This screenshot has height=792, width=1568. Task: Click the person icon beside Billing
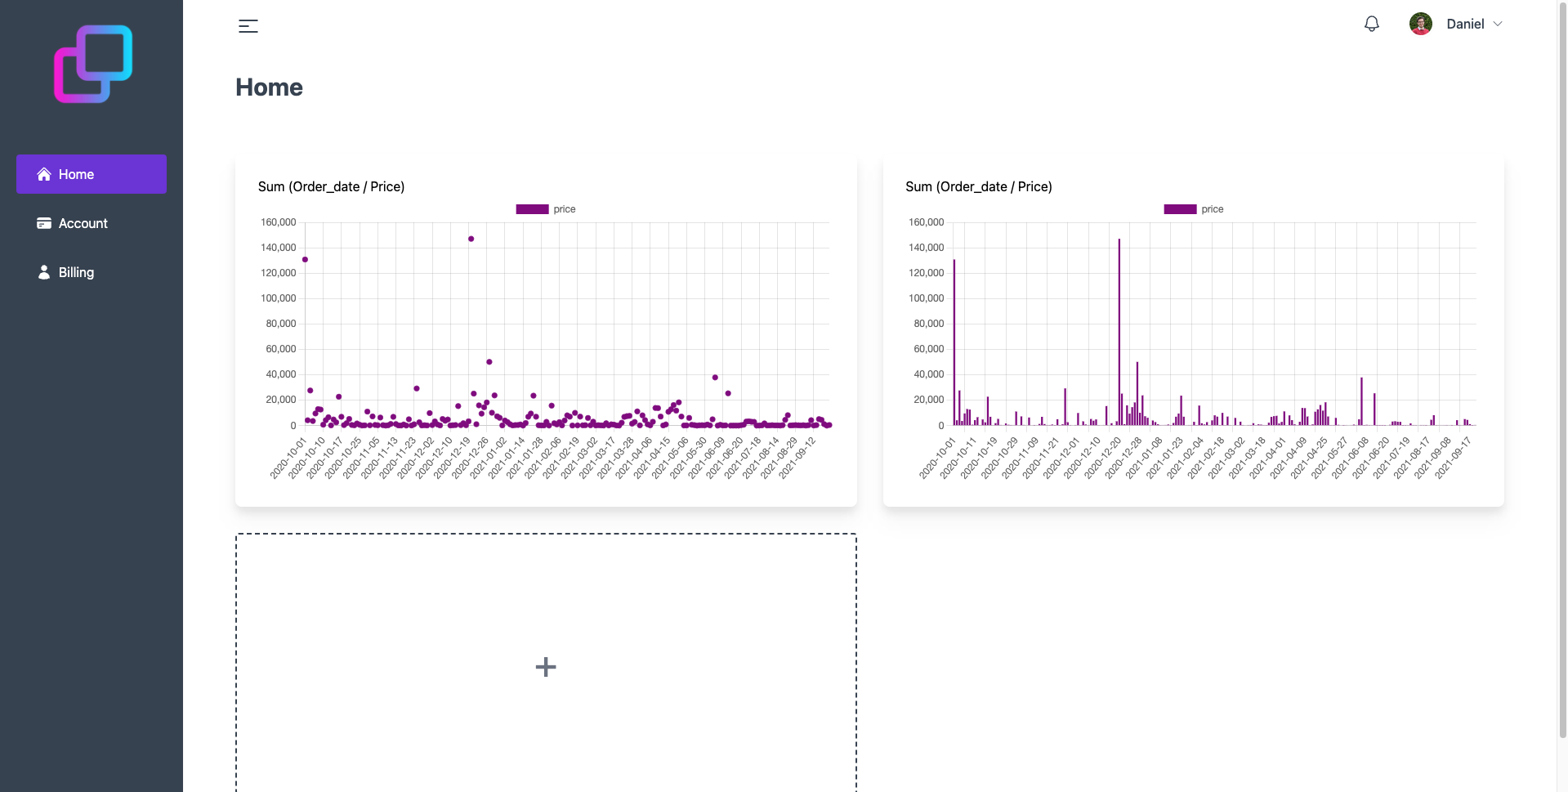tap(43, 272)
